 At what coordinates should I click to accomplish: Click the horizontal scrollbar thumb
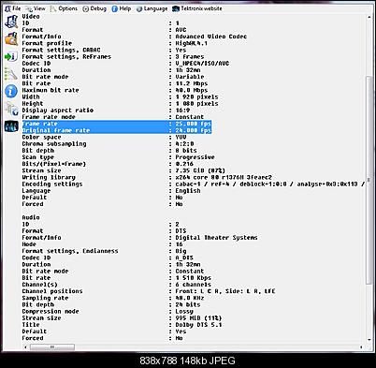[x=52, y=346]
